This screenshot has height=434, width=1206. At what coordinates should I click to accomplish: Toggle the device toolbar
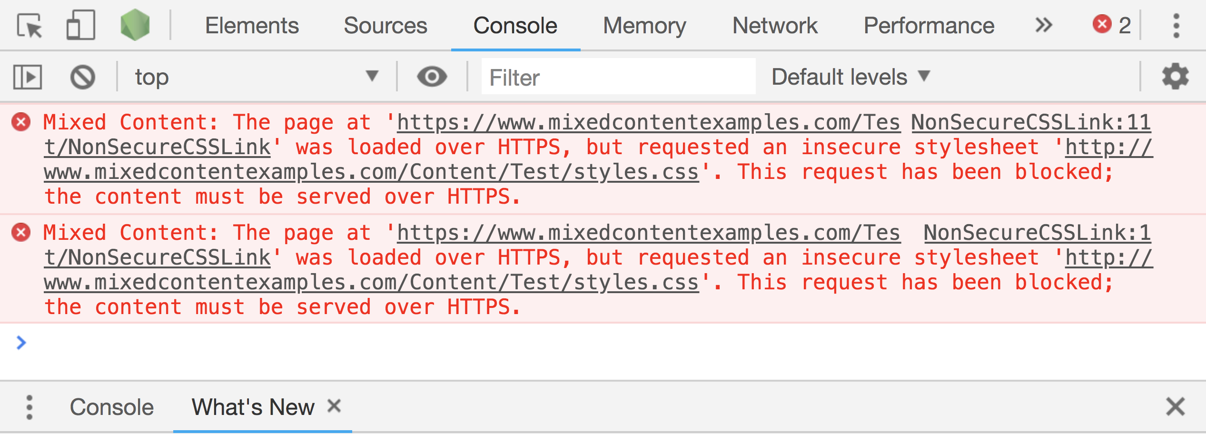(x=81, y=25)
